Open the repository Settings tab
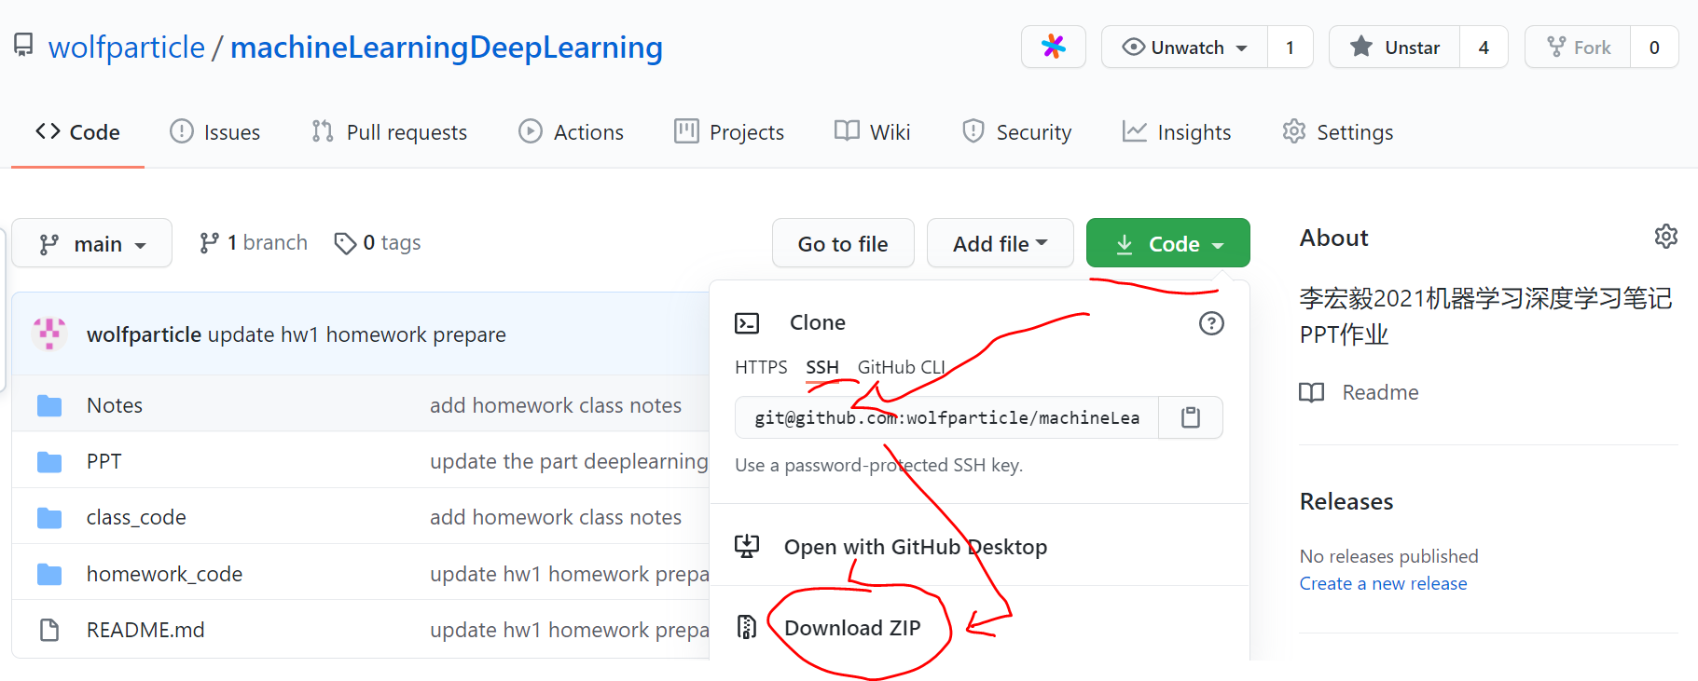Image resolution: width=1698 pixels, height=681 pixels. [x=1337, y=132]
